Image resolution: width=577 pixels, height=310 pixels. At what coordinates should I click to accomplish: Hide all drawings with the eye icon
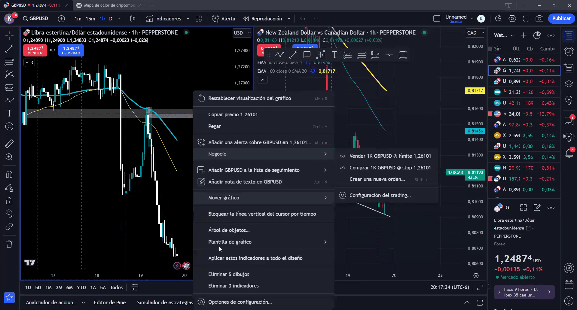[9, 213]
